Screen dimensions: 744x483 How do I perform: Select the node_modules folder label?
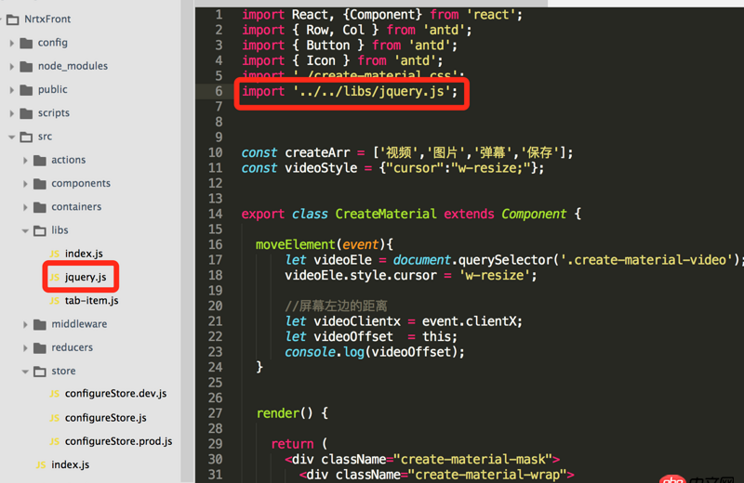73,66
